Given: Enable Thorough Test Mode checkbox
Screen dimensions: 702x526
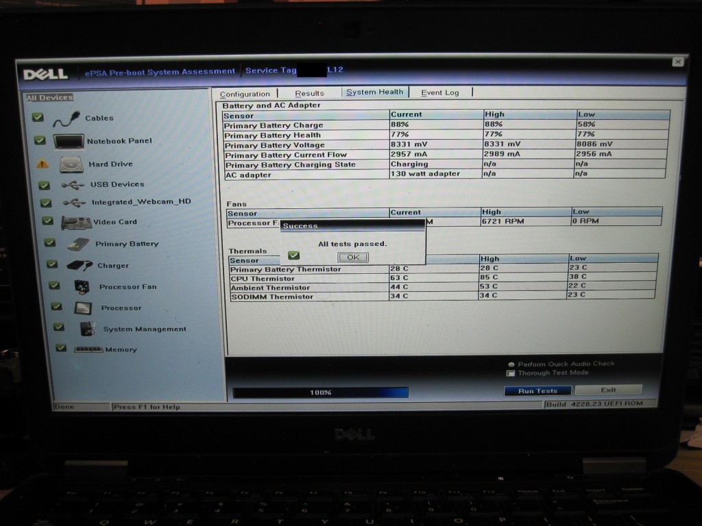Looking at the screenshot, I should (x=510, y=373).
